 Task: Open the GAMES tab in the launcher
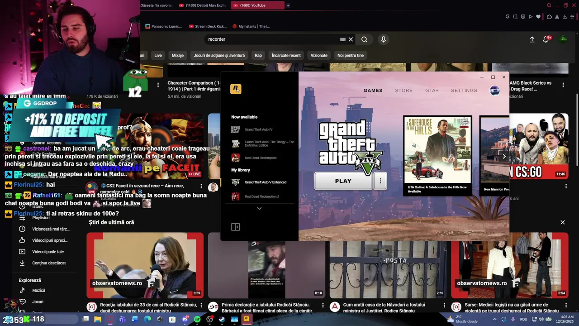373,91
